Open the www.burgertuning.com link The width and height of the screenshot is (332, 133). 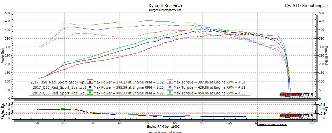point(165,132)
